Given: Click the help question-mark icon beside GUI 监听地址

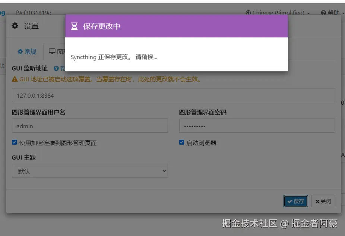Looking at the screenshot, I should coord(56,69).
